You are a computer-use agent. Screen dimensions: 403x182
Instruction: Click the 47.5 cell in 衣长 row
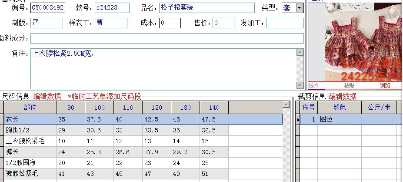click(214, 119)
